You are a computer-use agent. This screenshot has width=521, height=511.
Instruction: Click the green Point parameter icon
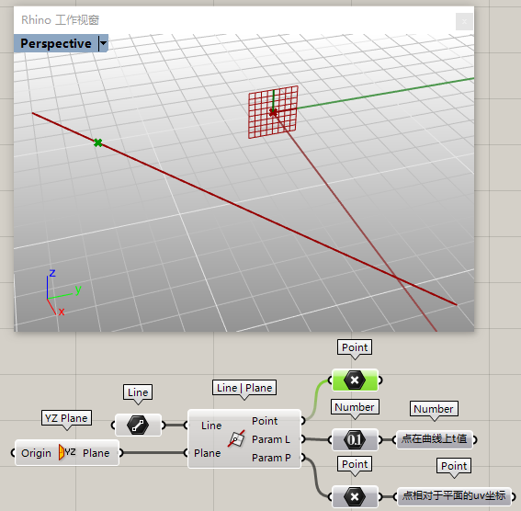pos(355,380)
